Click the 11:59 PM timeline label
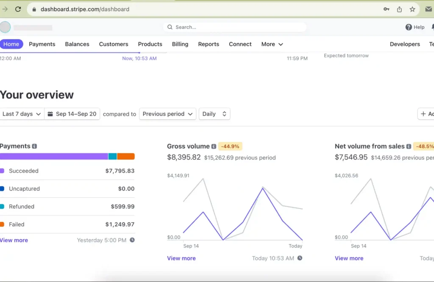The width and height of the screenshot is (434, 282). [297, 58]
